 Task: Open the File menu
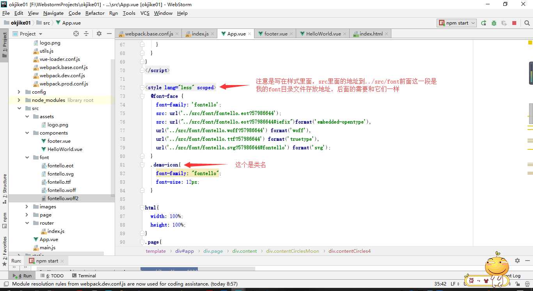pos(6,13)
